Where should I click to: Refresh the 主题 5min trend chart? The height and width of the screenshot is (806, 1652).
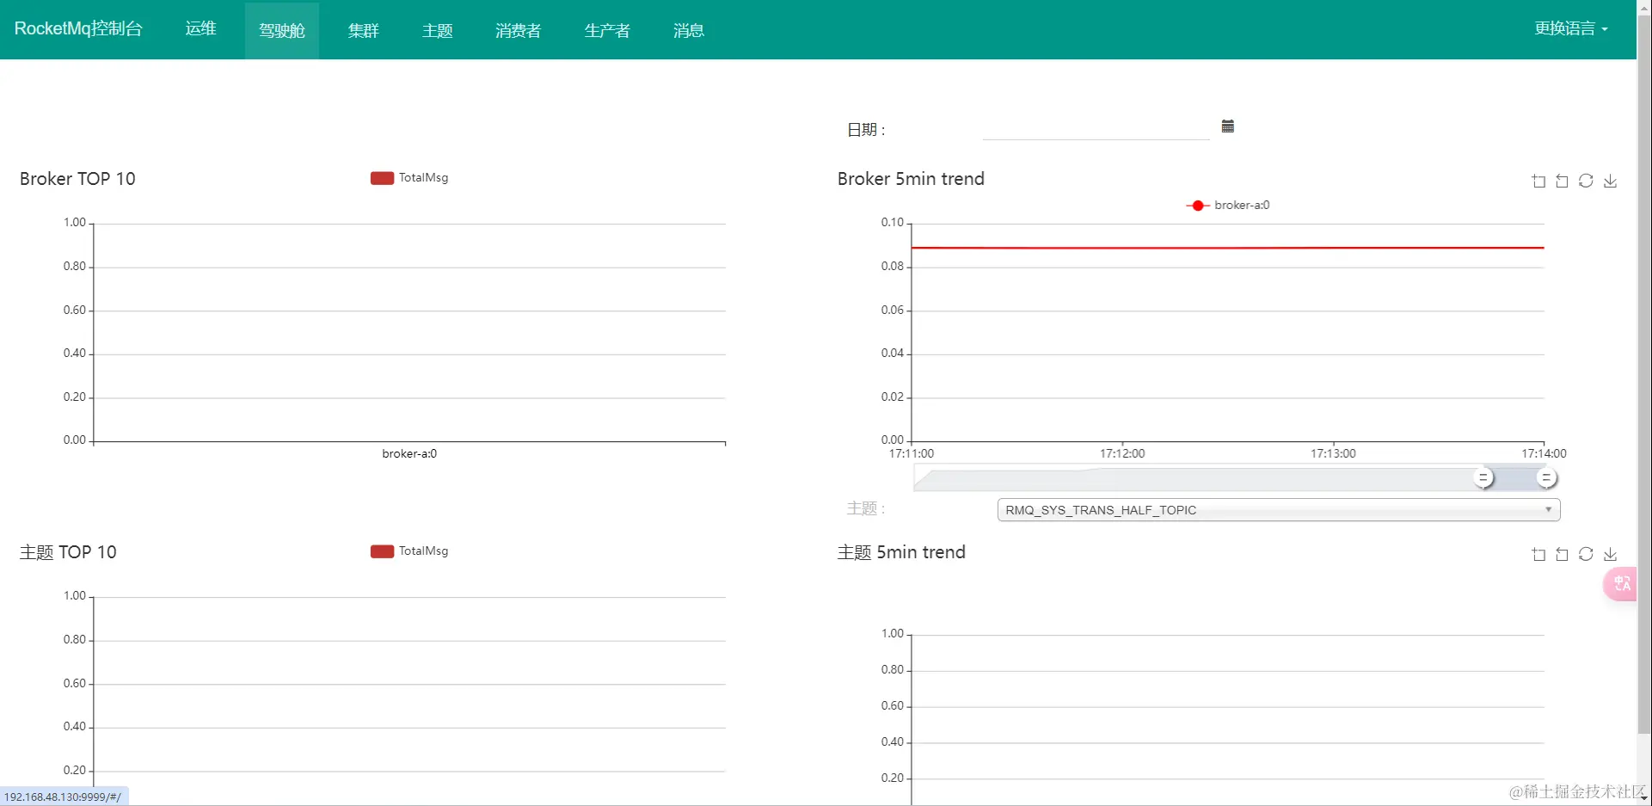coord(1587,554)
